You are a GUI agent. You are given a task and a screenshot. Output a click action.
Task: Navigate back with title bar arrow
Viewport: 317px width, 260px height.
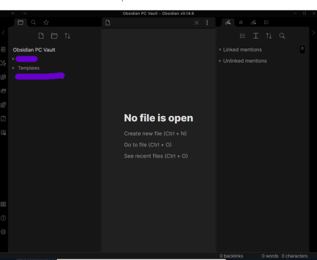point(14,13)
